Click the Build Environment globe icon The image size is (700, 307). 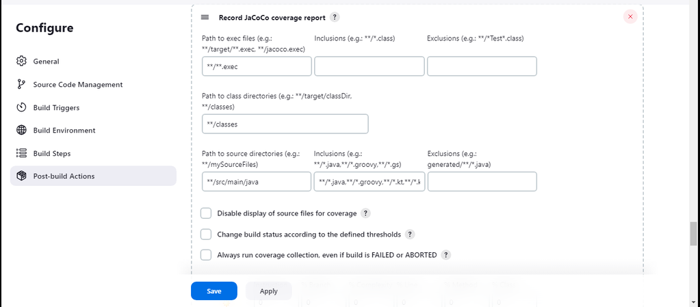coord(21,131)
